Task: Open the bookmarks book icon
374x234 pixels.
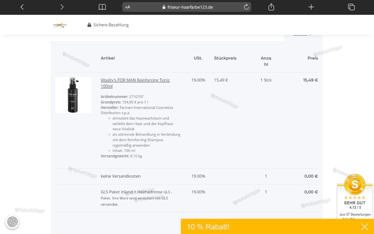Action: [x=102, y=7]
